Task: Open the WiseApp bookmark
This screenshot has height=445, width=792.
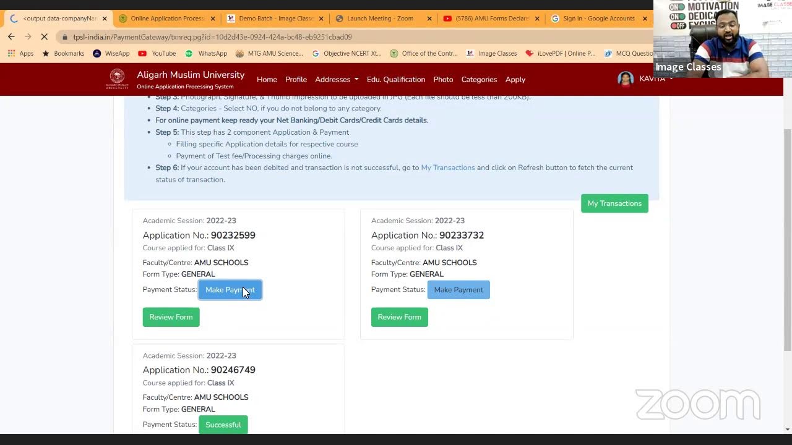Action: coord(111,54)
